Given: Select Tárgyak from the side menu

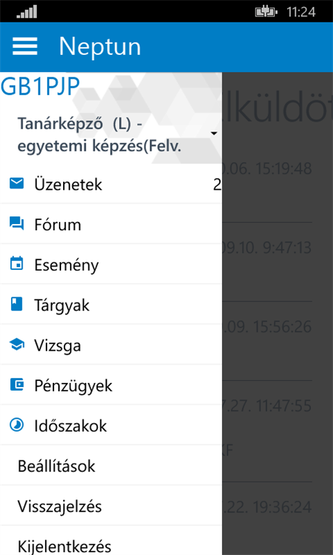Looking at the screenshot, I should (x=111, y=304).
